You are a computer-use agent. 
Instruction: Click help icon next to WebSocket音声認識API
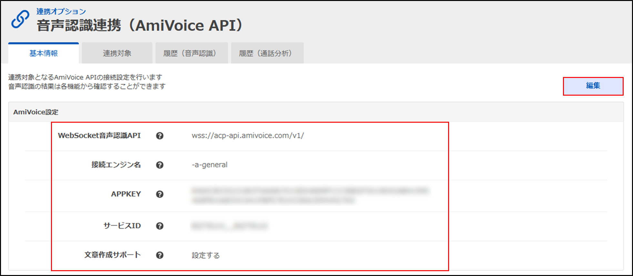pos(160,136)
